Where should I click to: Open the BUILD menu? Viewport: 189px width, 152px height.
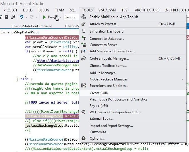point(28,10)
